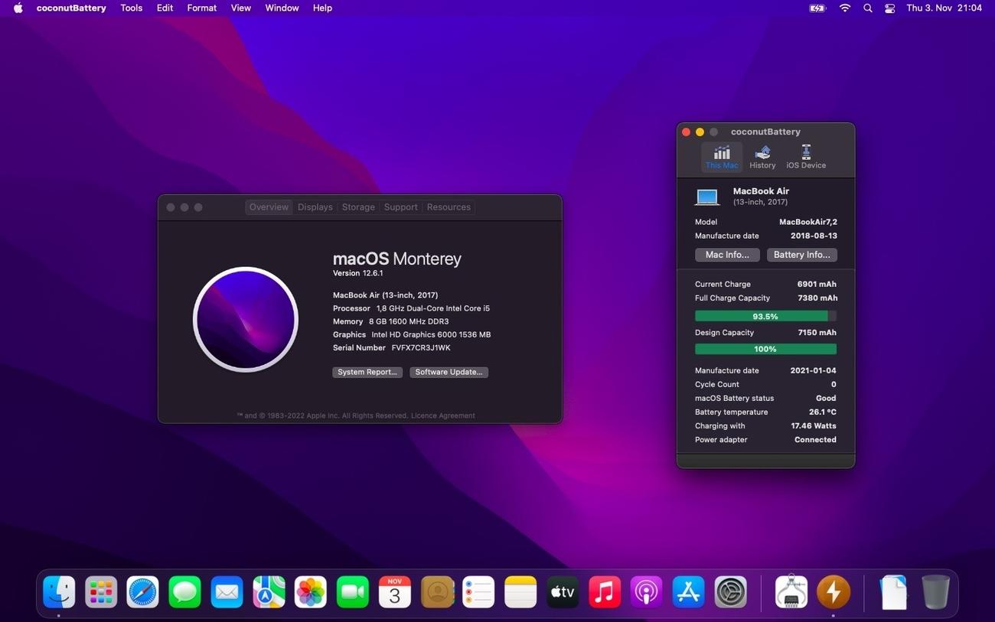Click the Battery Info... button

point(802,255)
